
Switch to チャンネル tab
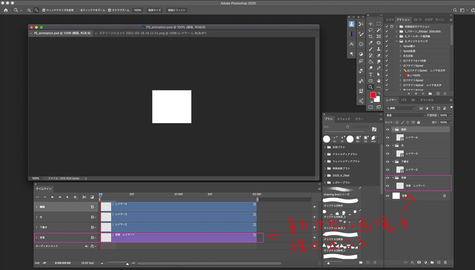[x=427, y=100]
